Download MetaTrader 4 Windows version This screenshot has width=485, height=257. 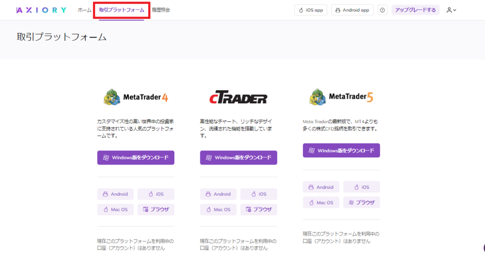(x=136, y=157)
